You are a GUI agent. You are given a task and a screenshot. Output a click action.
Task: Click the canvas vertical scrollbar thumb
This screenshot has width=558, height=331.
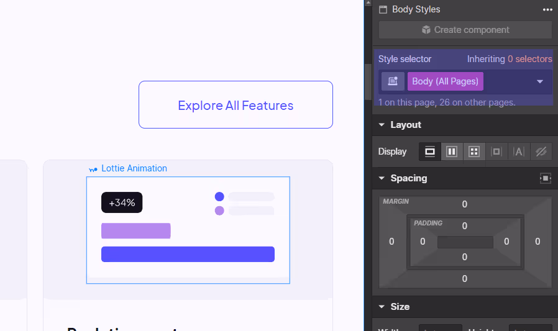pyautogui.click(x=368, y=82)
